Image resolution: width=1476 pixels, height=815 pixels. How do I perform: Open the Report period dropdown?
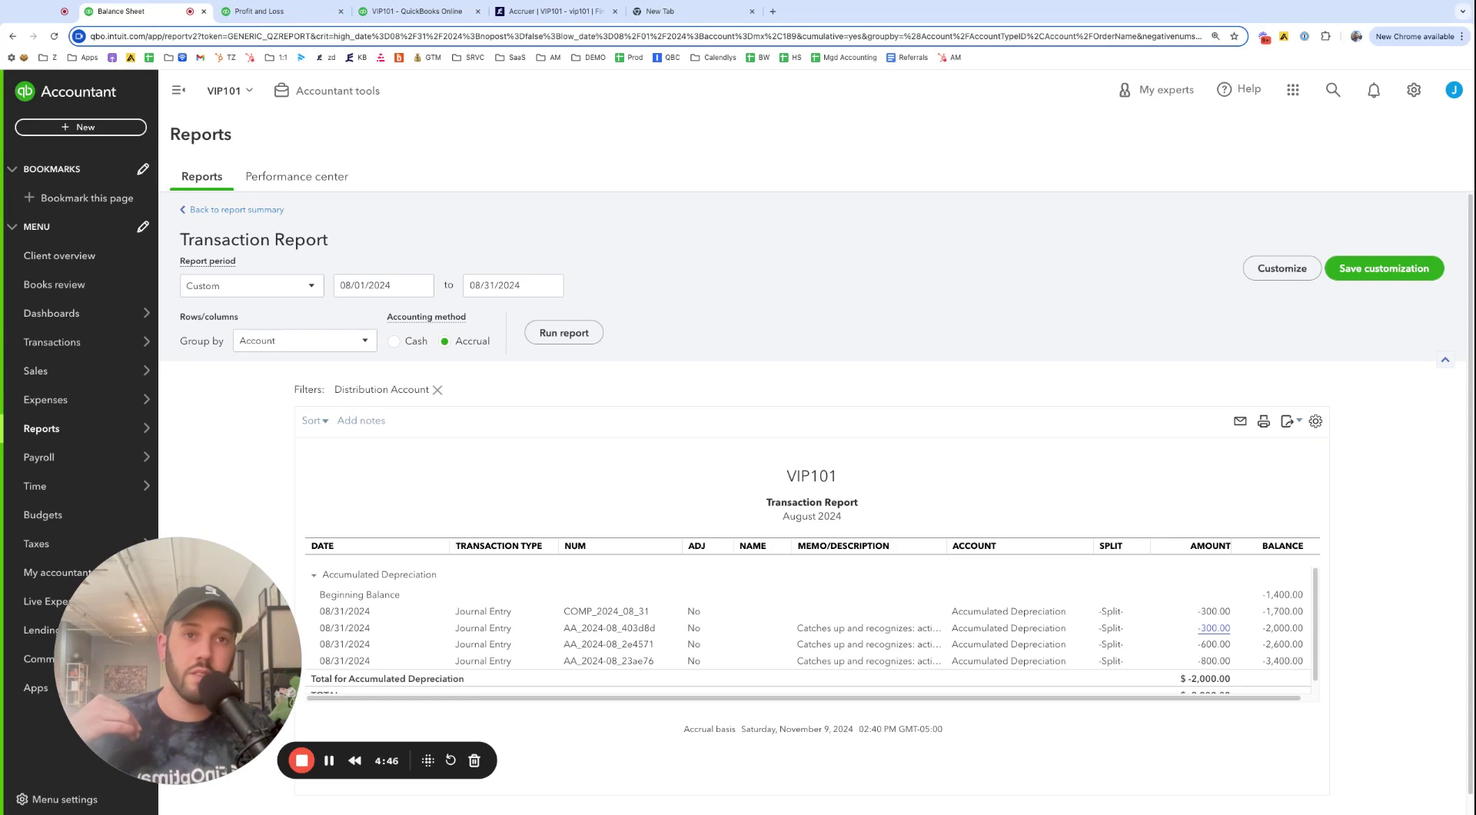251,286
